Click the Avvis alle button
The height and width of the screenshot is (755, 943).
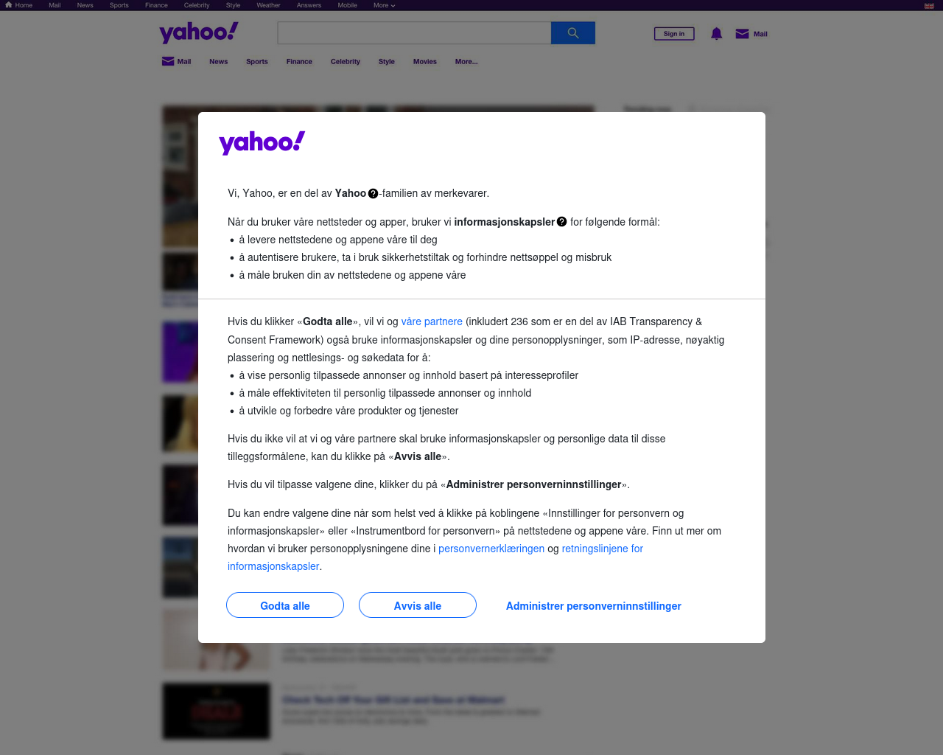(x=418, y=605)
